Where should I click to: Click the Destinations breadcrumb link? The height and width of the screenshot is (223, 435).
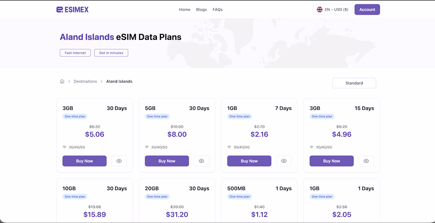(85, 81)
